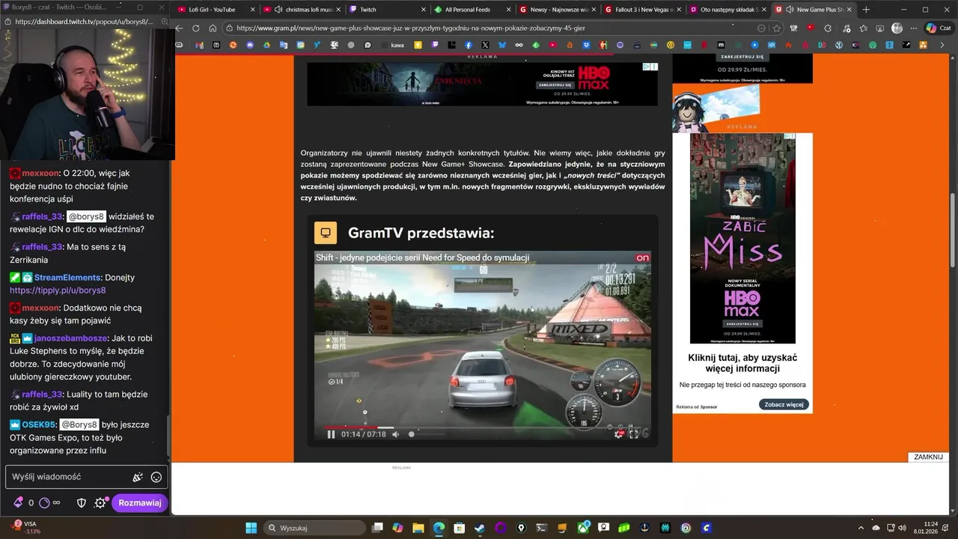This screenshot has height=539, width=958.
Task: Click StreamElements username in chat
Action: pos(67,277)
